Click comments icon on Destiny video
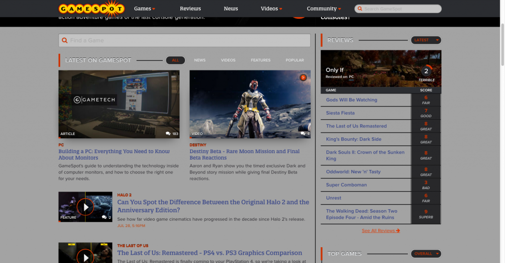The height and width of the screenshot is (263, 505). [303, 134]
